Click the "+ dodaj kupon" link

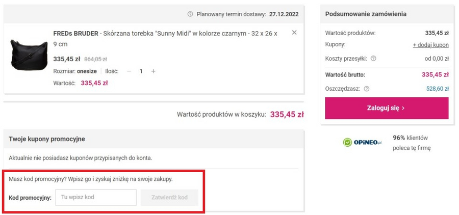click(430, 45)
